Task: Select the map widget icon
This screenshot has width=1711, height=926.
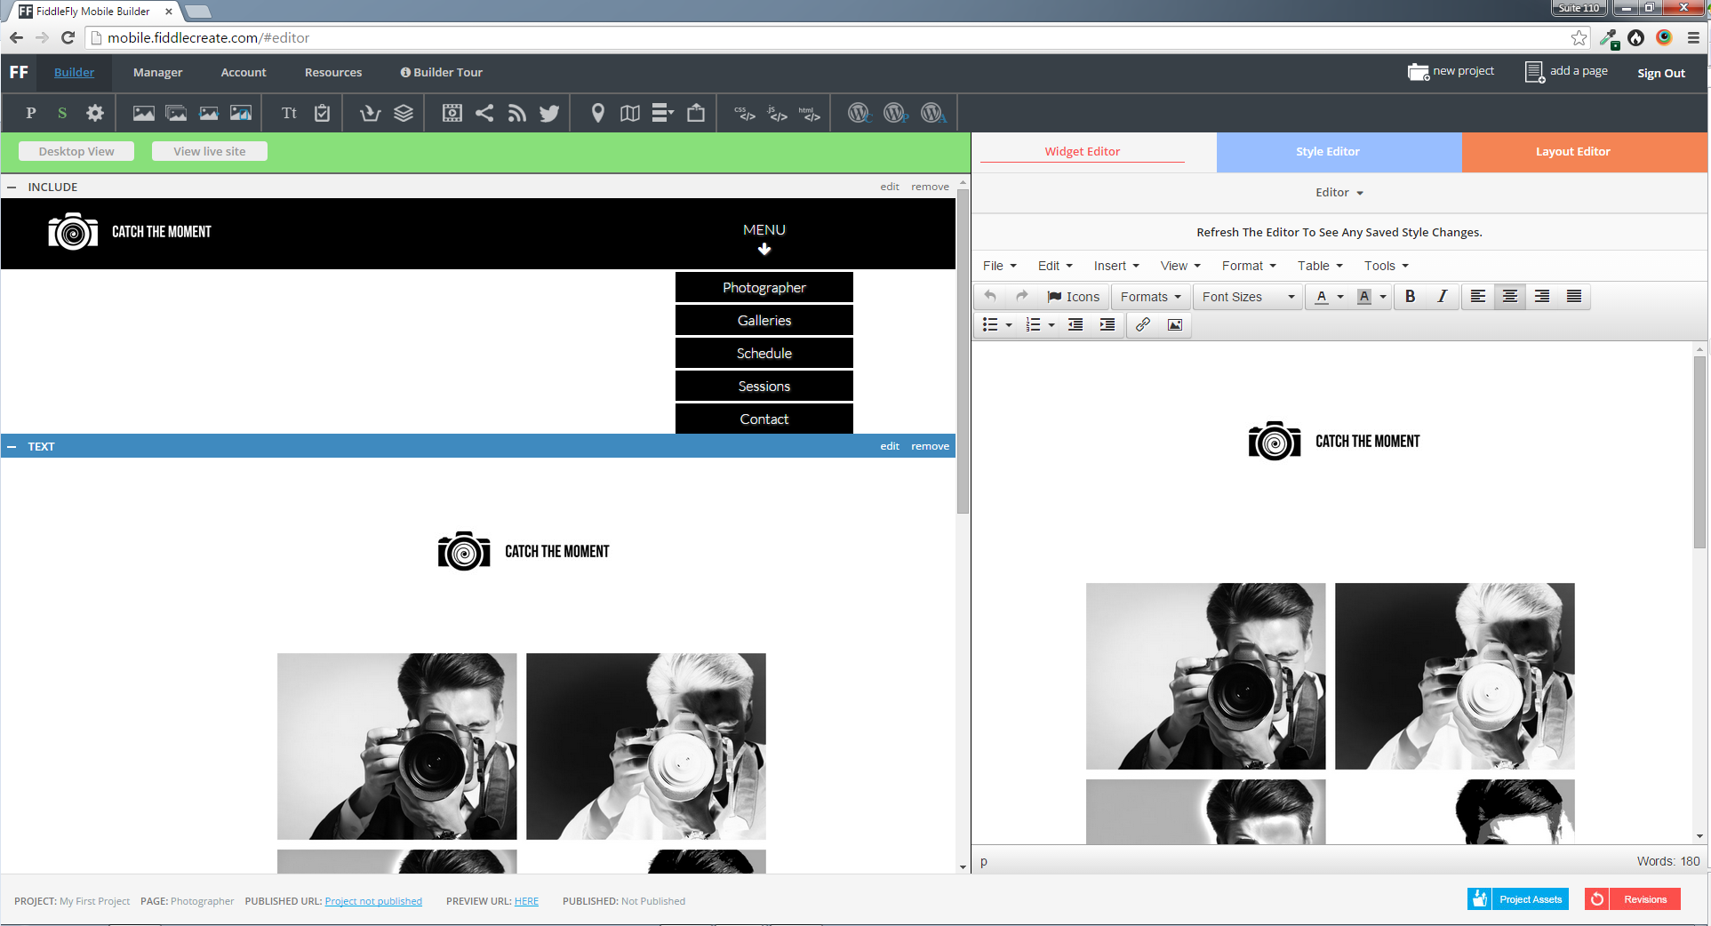Action: 630,113
